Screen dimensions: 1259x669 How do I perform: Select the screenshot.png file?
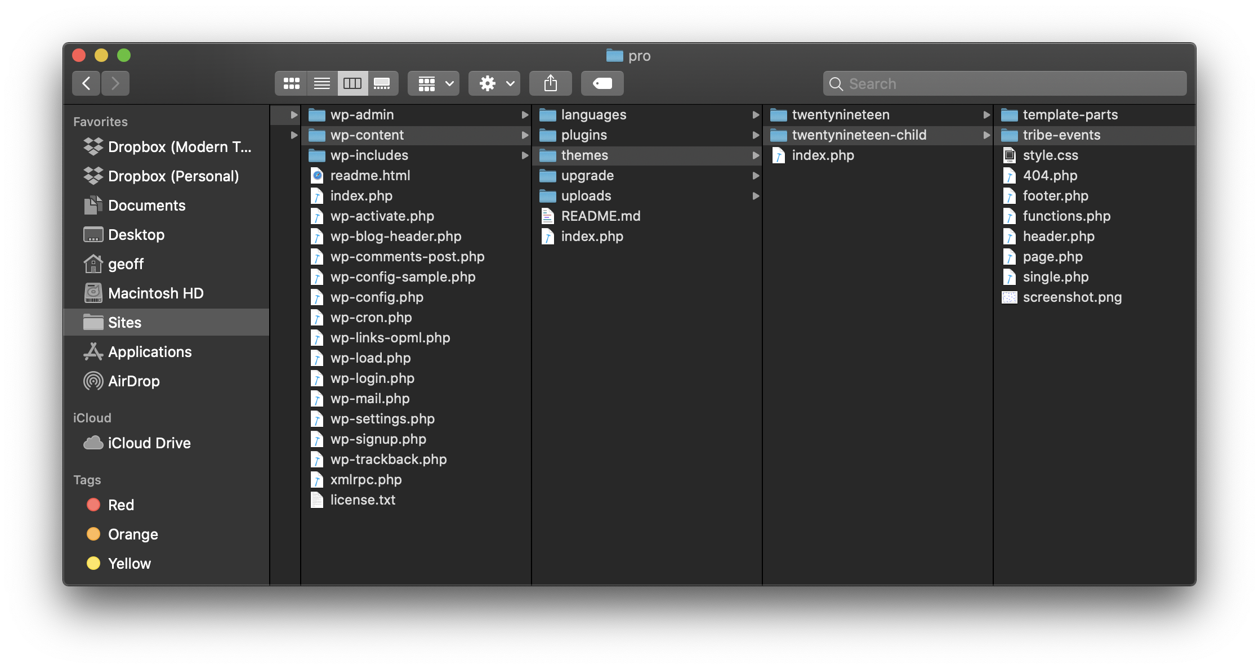tap(1095, 297)
